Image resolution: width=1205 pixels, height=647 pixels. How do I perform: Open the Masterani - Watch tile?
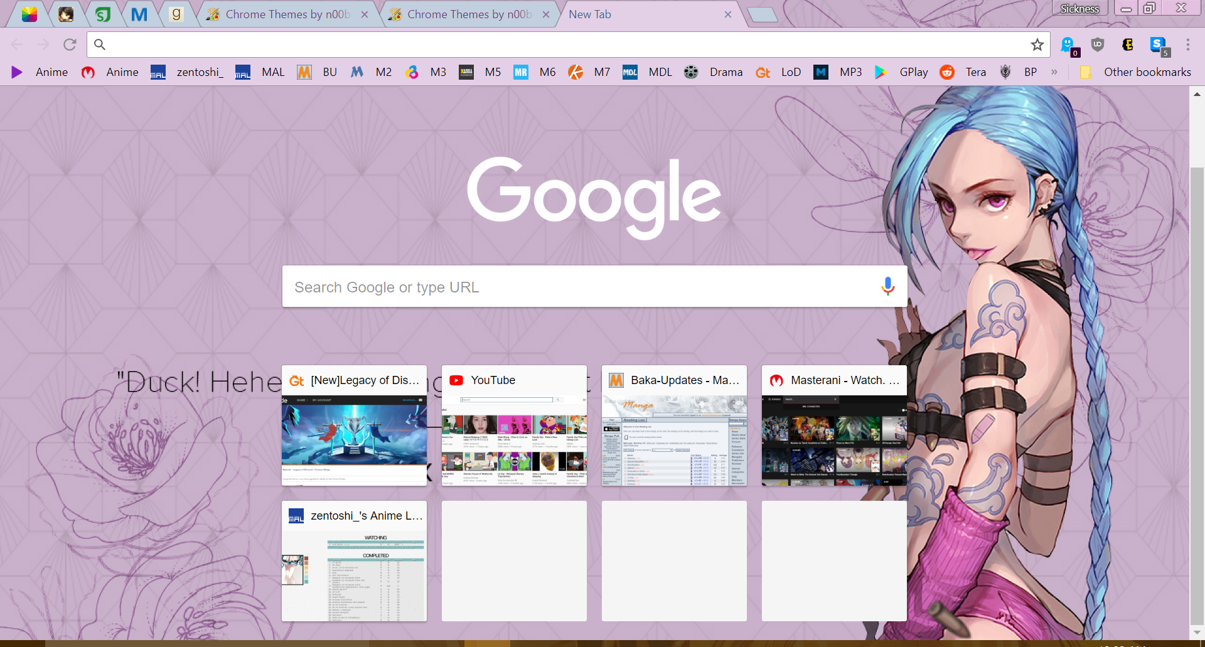tap(834, 425)
